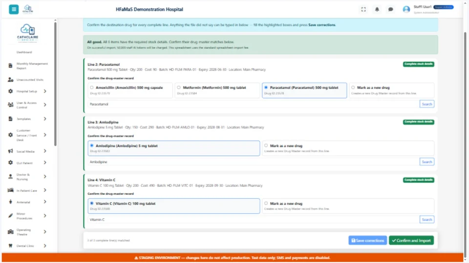Screen dimensions: 469x263
Task: Search drug master for Amlodipine
Action: coord(427,162)
